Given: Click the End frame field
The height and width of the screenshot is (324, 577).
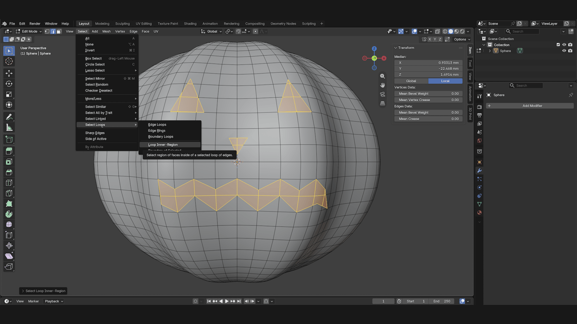Looking at the screenshot, I should (442, 301).
